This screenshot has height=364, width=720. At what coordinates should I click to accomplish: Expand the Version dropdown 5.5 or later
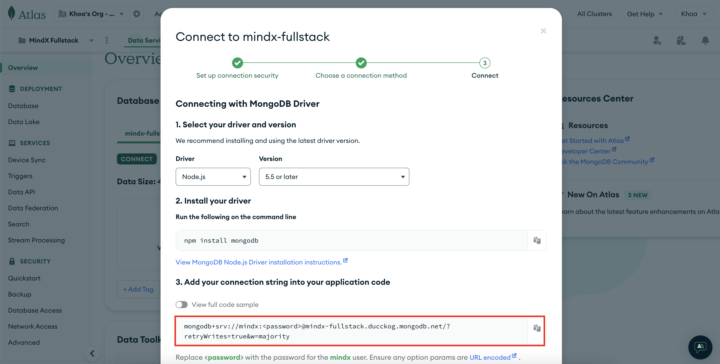334,176
